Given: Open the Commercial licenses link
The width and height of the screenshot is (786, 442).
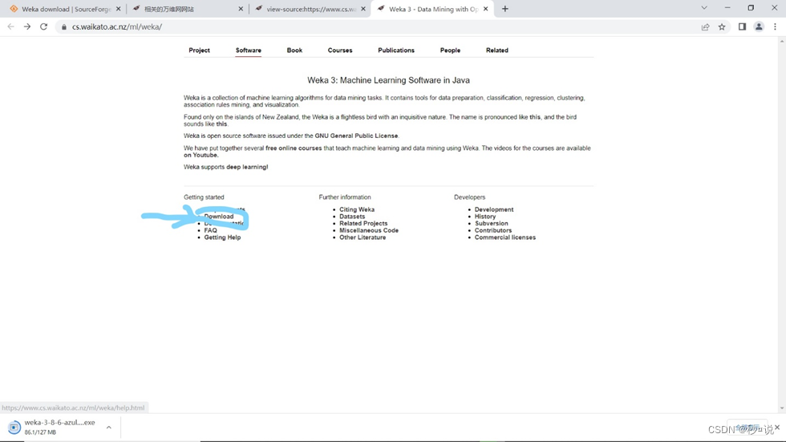Looking at the screenshot, I should 504,237.
